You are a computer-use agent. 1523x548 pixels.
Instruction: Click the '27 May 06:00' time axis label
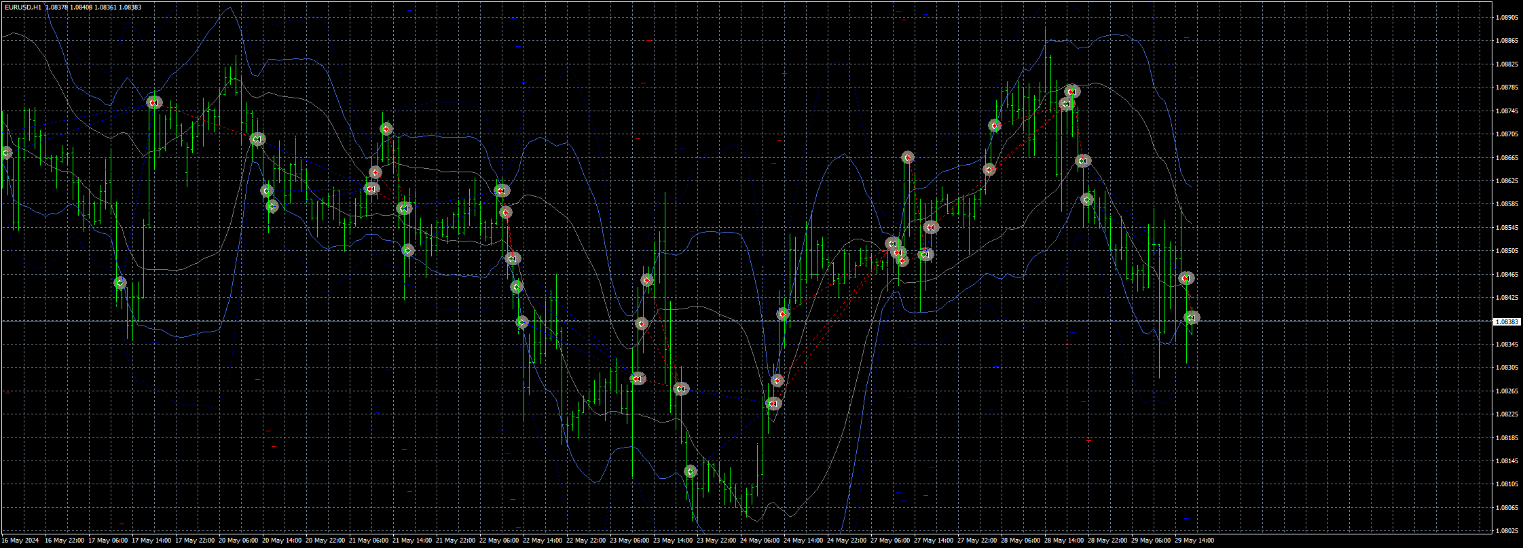pyautogui.click(x=890, y=541)
